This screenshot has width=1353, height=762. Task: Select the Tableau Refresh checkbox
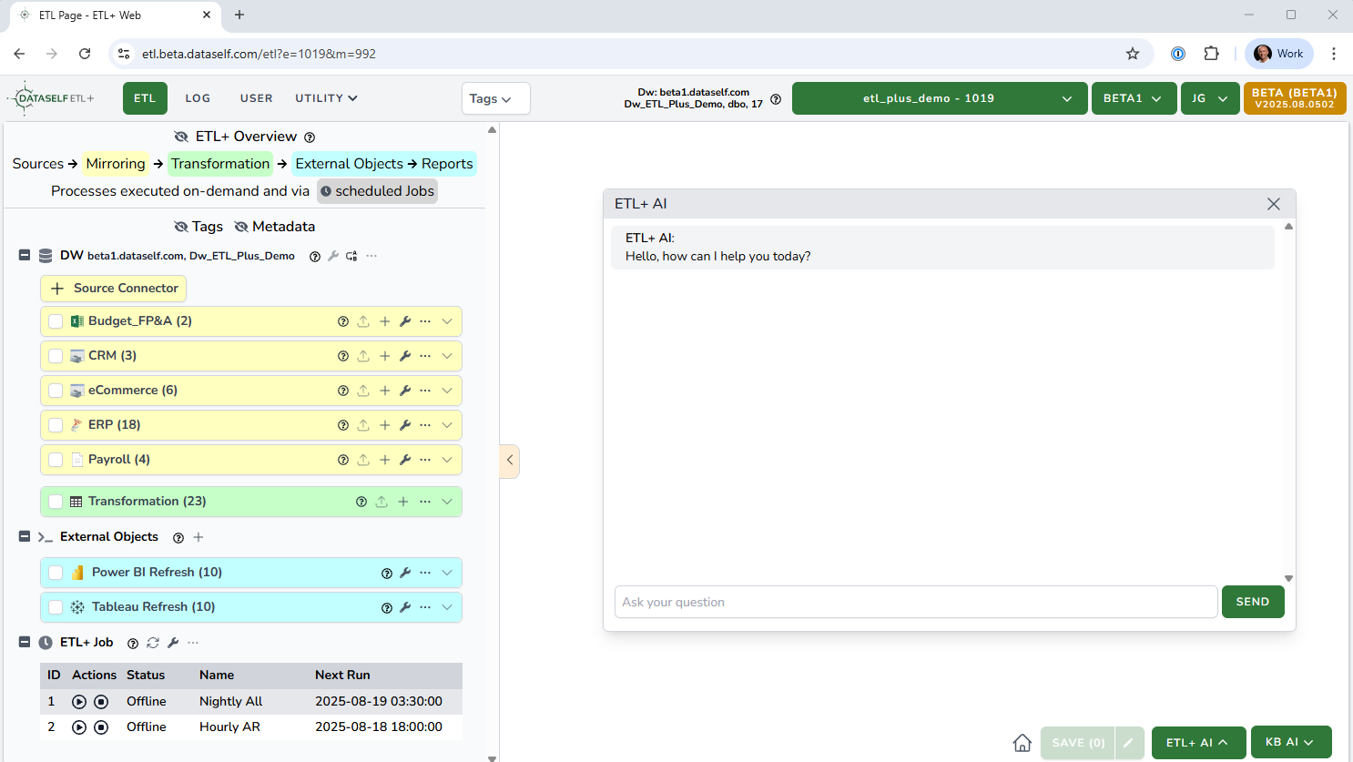pyautogui.click(x=56, y=607)
